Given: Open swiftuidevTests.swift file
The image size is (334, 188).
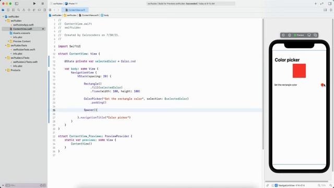Looking at the screenshot, I should (x=24, y=50).
